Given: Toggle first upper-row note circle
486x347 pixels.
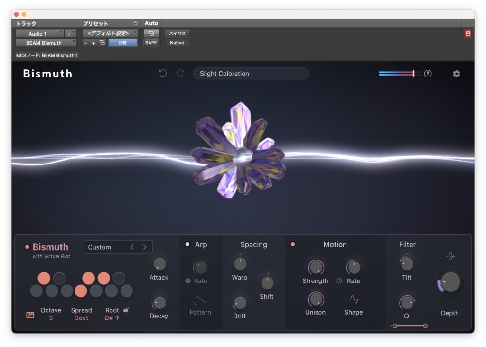Looking at the screenshot, I should point(44,278).
